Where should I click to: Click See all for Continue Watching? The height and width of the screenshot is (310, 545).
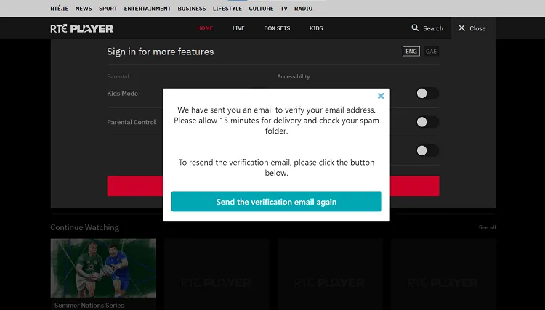(487, 227)
